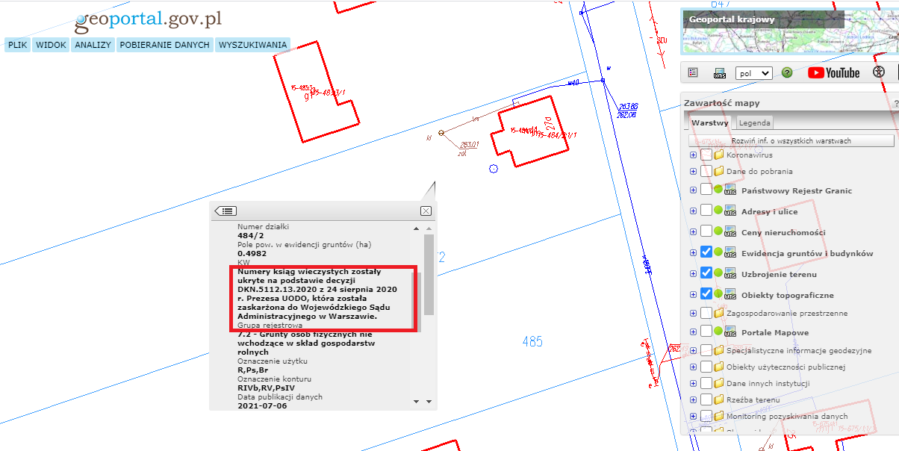The image size is (899, 451).
Task: Click the popup's vertical scrollbar thumb
Action: 429,276
